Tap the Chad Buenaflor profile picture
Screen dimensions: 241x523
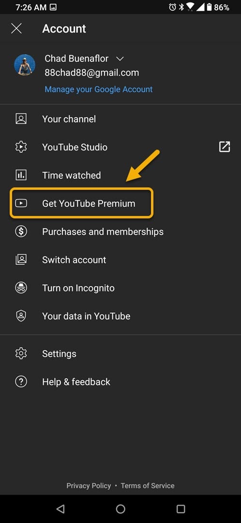(25, 65)
